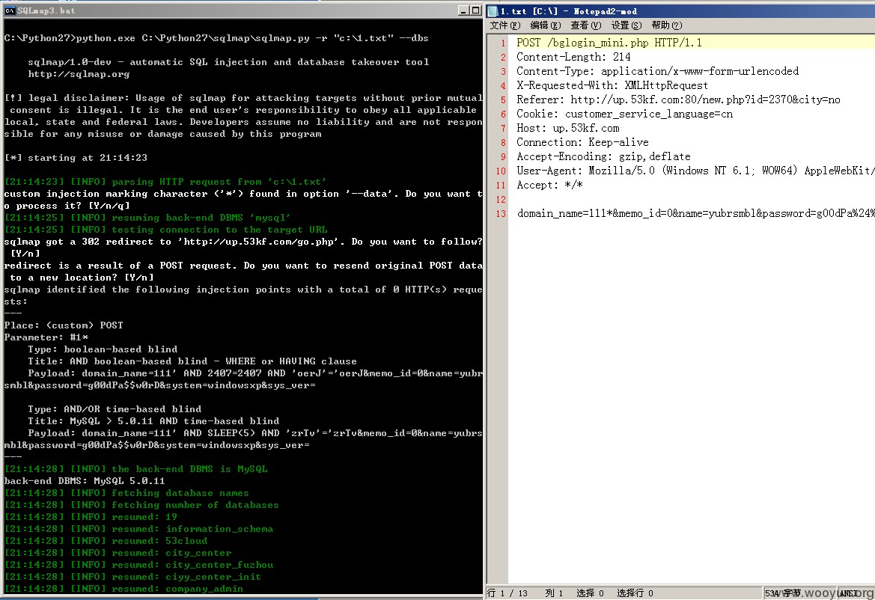
Task: Open the 查看(V) menu in Notepad2-mod
Action: tap(585, 25)
